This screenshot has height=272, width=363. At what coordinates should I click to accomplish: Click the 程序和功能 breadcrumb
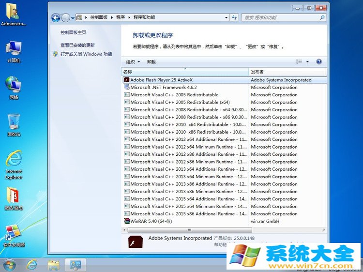tap(144, 17)
